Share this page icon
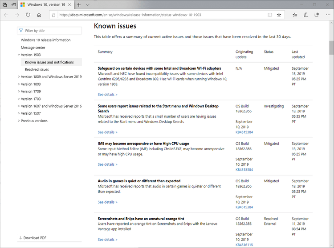This screenshot has height=248, width=334. click(x=317, y=15)
